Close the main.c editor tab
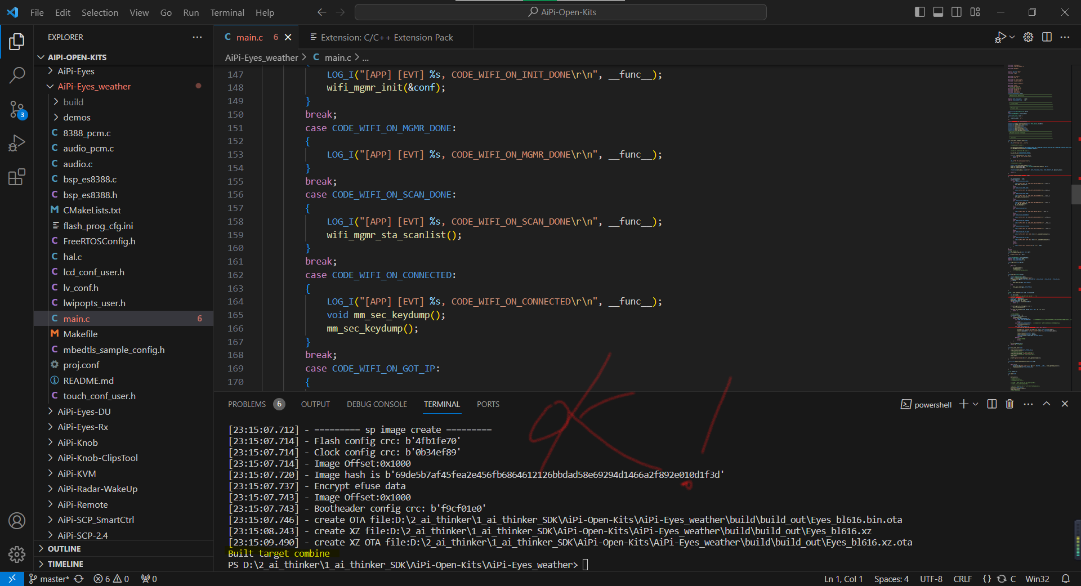1081x586 pixels. coord(288,37)
